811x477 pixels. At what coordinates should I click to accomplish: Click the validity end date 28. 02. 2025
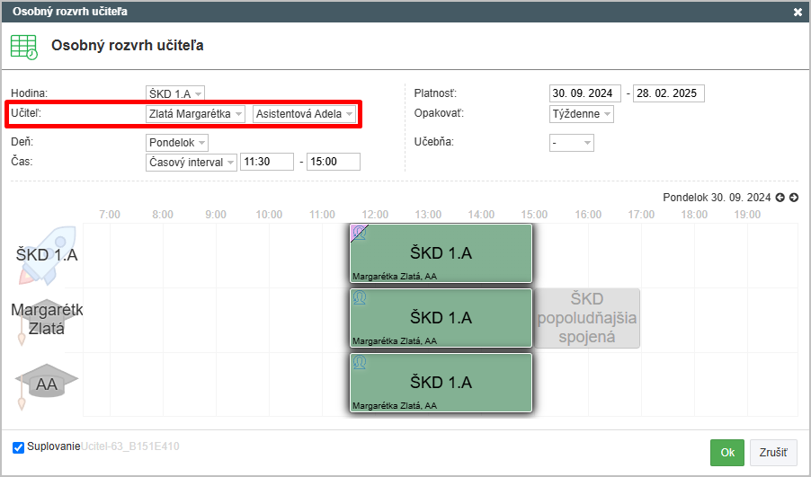(669, 93)
